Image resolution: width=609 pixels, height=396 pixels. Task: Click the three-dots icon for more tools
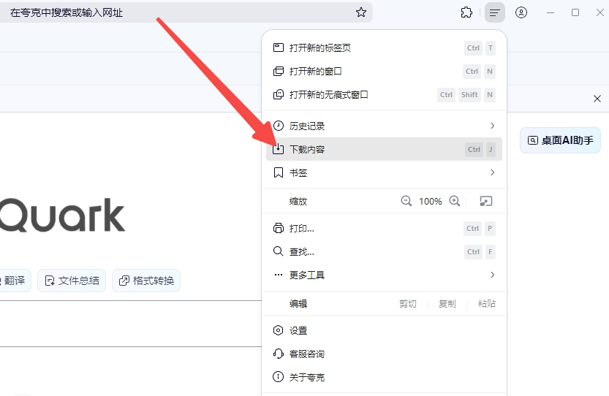pos(279,275)
